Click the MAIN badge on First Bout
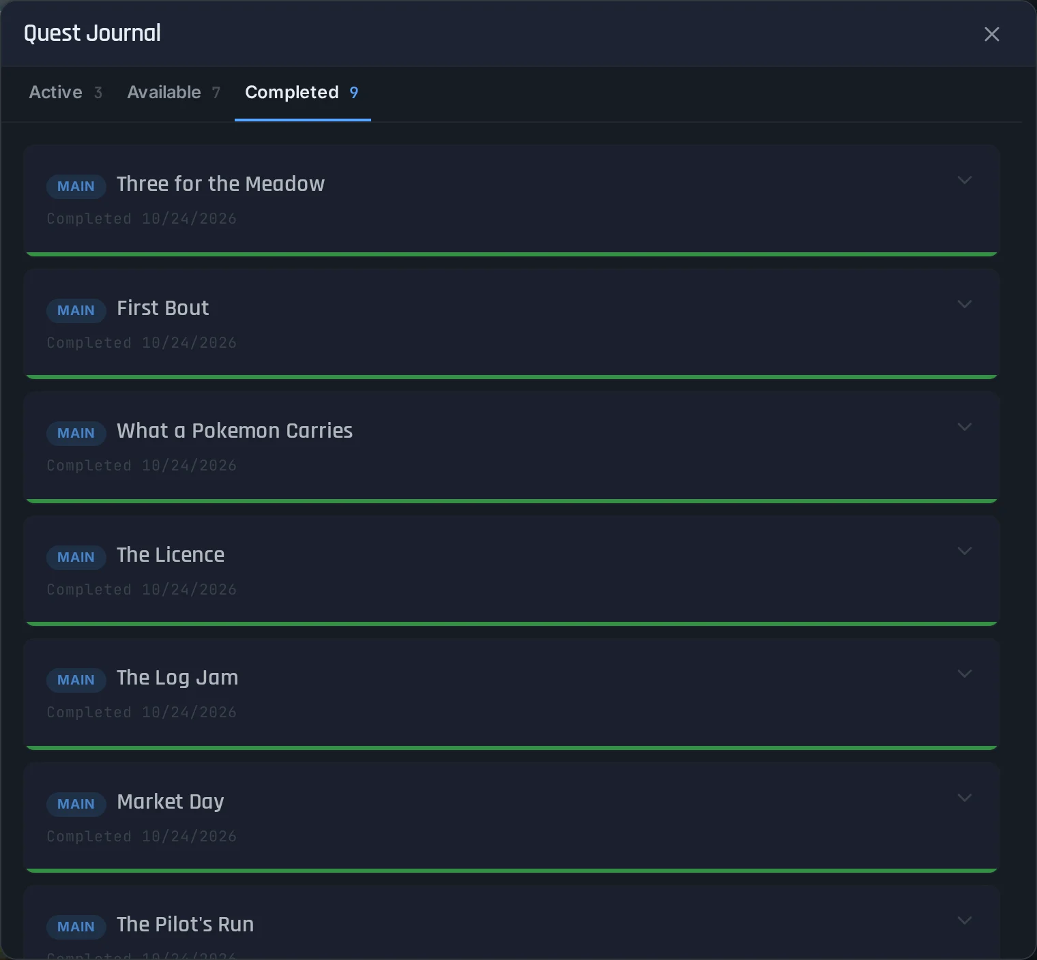The width and height of the screenshot is (1037, 960). click(76, 310)
